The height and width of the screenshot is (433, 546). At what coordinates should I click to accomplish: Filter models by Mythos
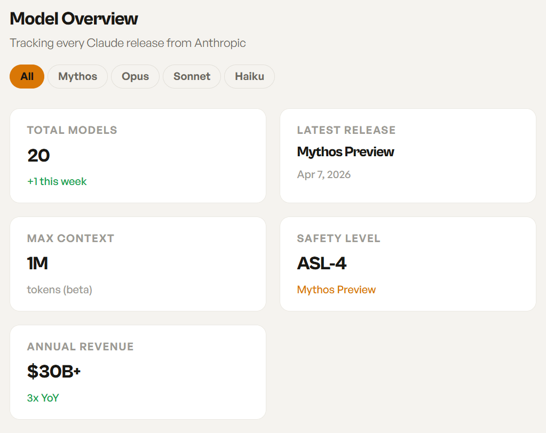point(77,76)
